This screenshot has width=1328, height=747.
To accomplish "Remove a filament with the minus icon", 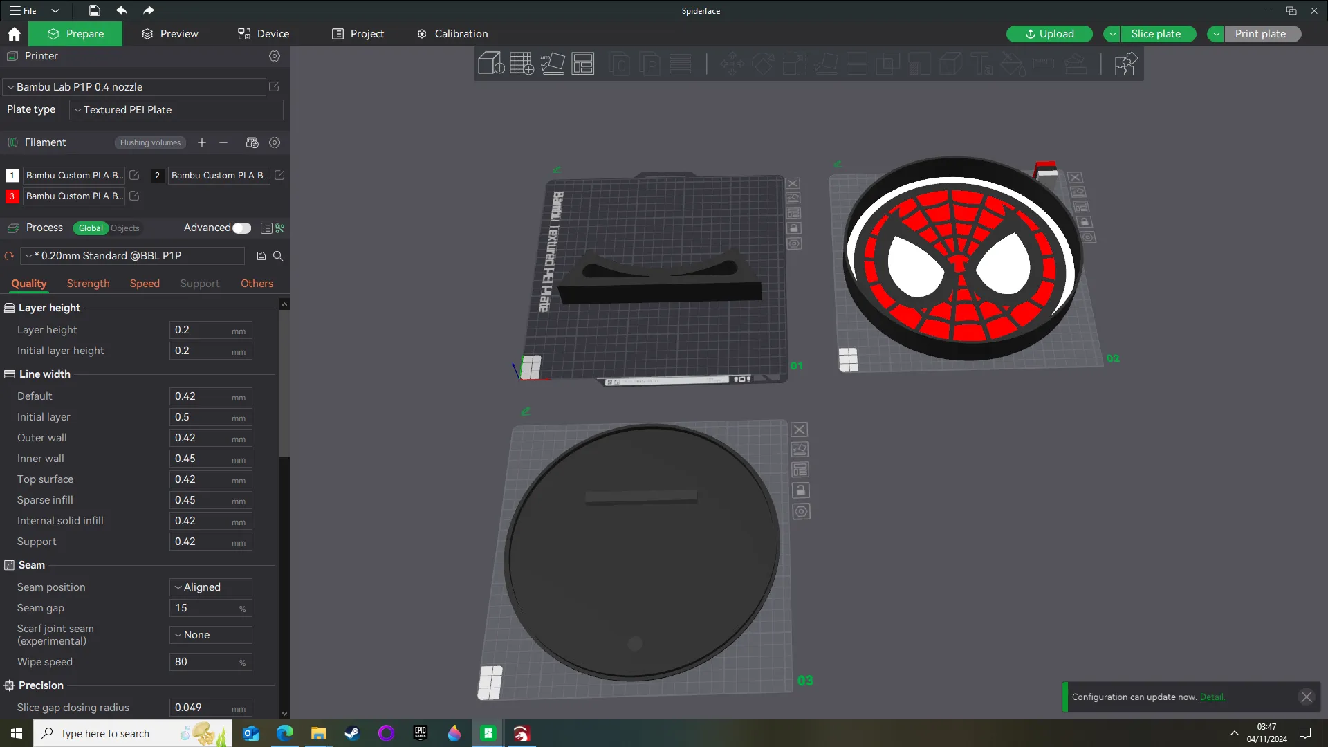I will tap(223, 142).
